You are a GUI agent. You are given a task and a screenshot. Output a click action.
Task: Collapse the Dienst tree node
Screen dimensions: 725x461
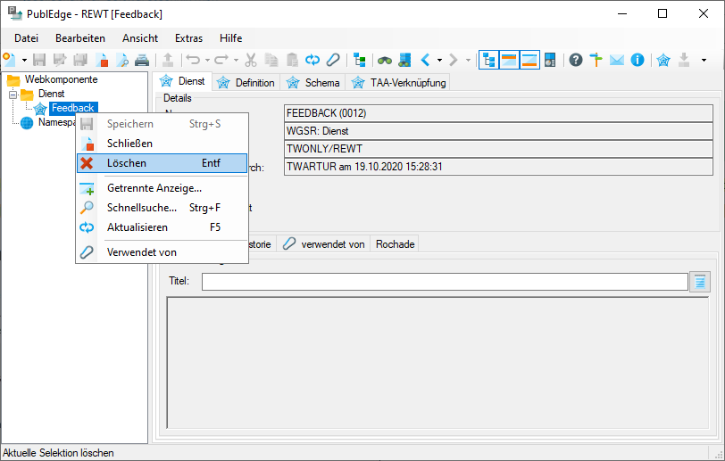(x=12, y=95)
